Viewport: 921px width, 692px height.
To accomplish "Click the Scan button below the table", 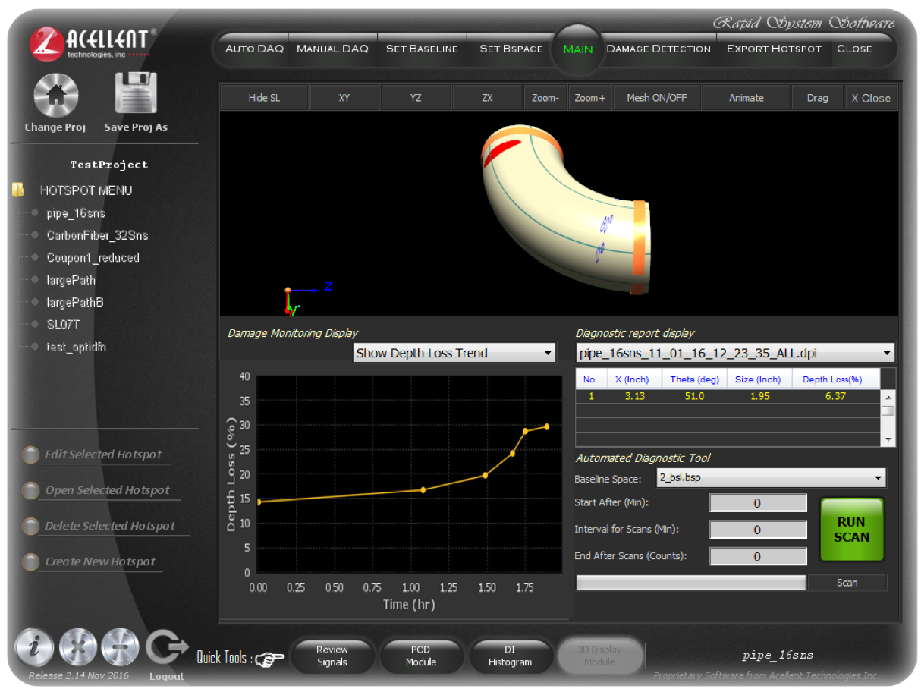I will coord(847,582).
